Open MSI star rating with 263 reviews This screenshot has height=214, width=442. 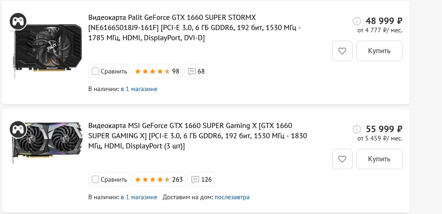click(158, 179)
